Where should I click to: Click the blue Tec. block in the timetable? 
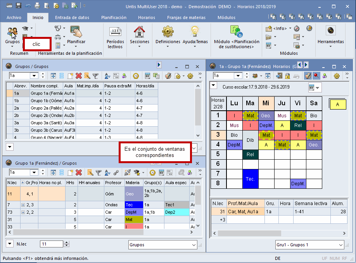[250, 179]
